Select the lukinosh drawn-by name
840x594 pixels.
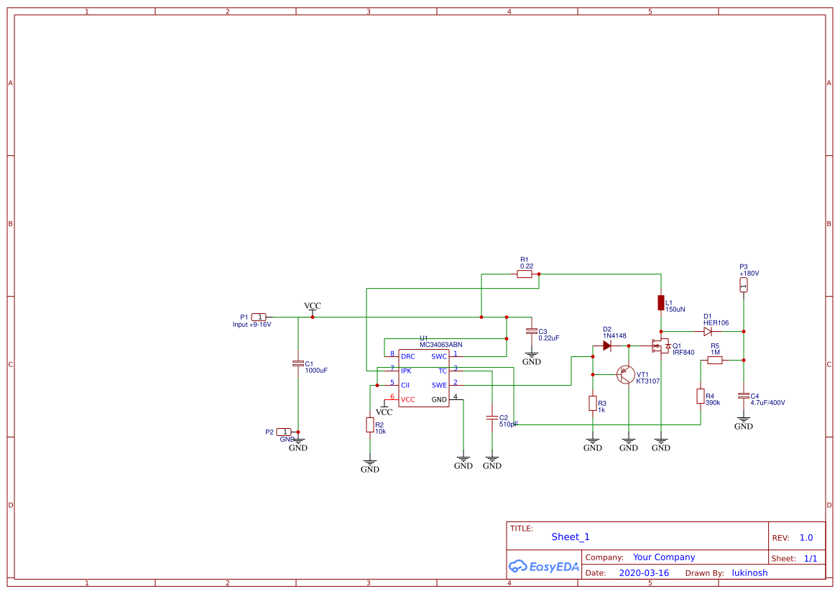[749, 572]
